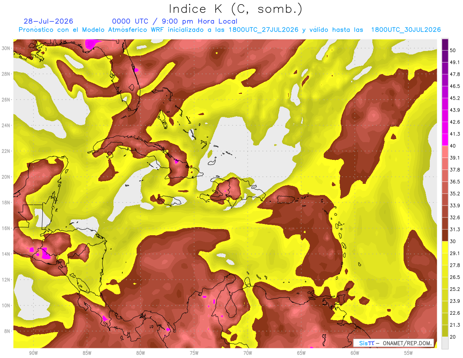Click the magenta colorbar swatch between 40 and 41.3
The height and width of the screenshot is (358, 463).
pyautogui.click(x=445, y=140)
